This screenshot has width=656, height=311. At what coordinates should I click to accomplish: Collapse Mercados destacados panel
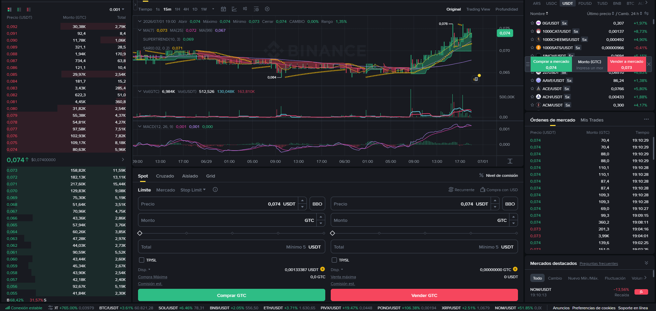[x=646, y=263]
